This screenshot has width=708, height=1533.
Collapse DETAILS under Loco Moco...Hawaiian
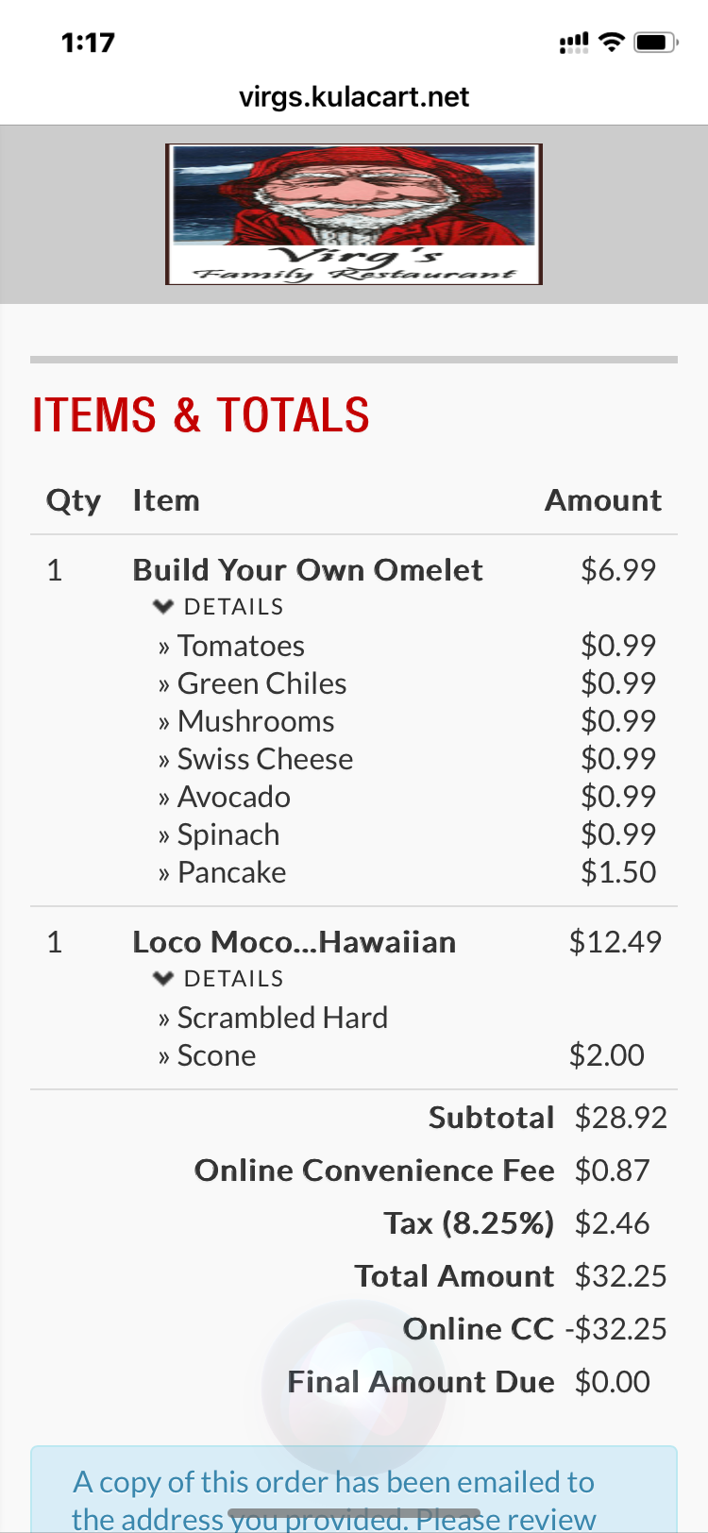[x=219, y=979]
